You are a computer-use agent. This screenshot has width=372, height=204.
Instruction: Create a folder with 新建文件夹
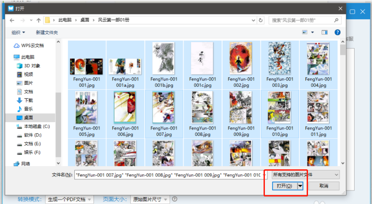[47, 32]
